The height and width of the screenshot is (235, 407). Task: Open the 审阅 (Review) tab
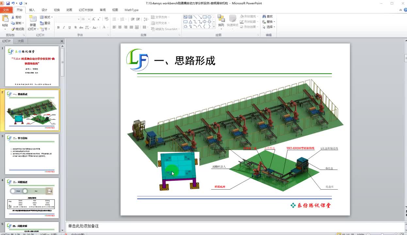pos(103,10)
